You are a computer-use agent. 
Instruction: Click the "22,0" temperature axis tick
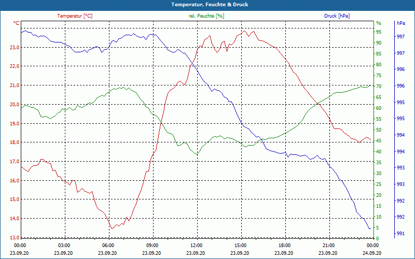pos(15,66)
